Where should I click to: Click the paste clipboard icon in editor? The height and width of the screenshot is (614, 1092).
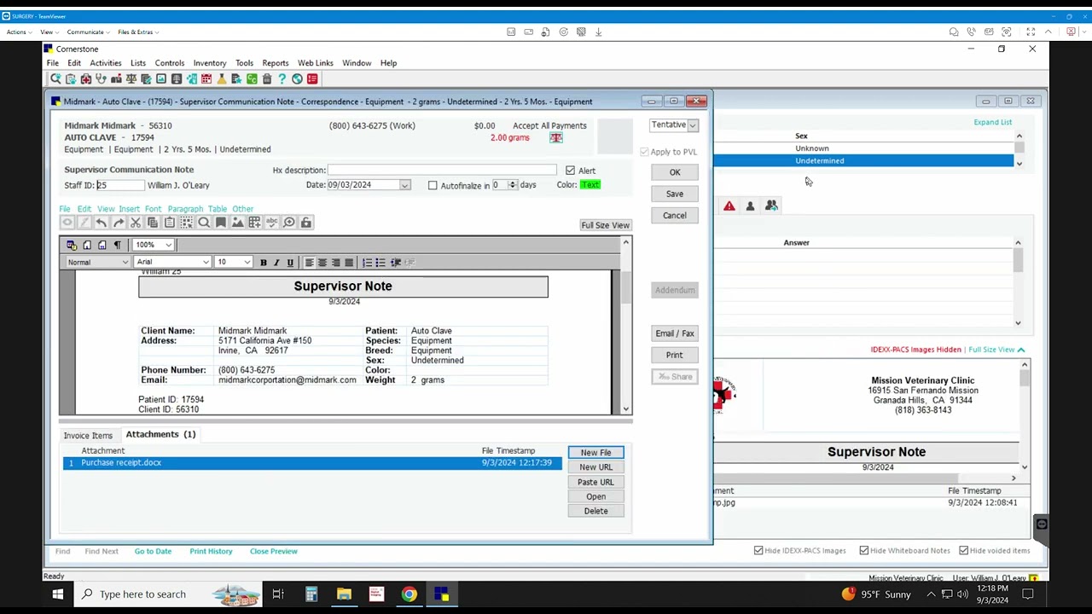coord(169,223)
